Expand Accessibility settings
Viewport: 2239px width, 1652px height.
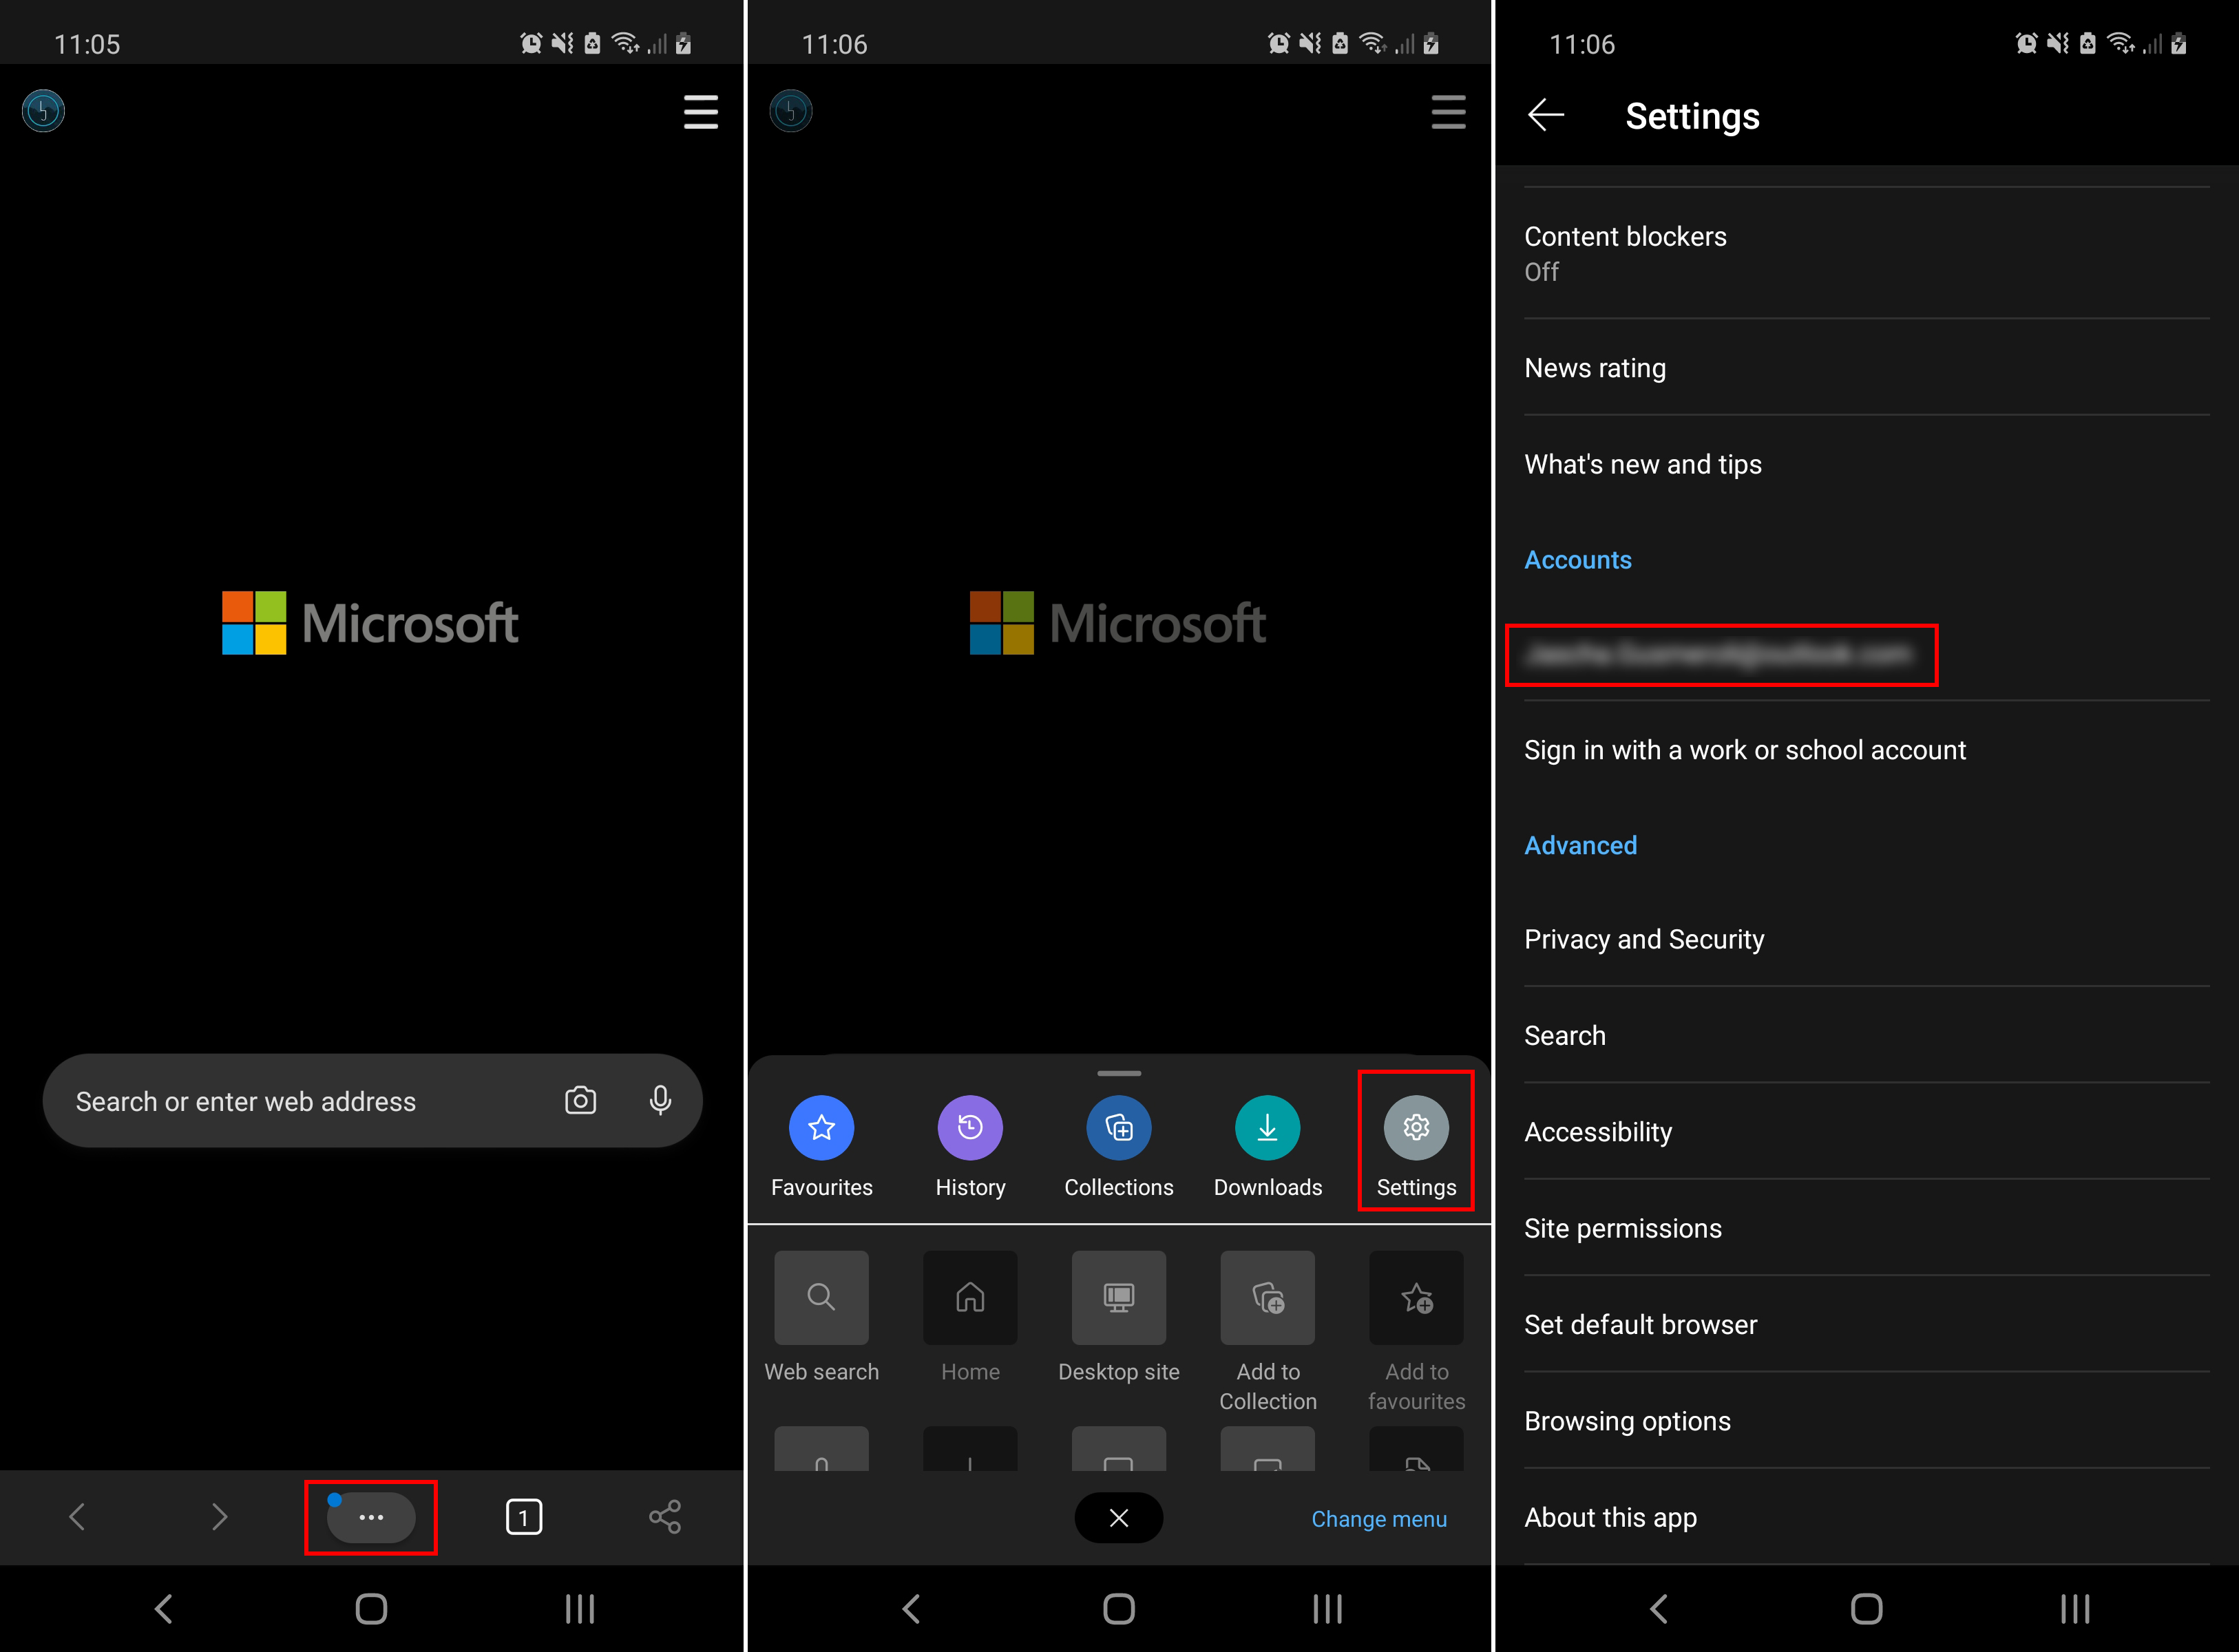pos(1599,1131)
